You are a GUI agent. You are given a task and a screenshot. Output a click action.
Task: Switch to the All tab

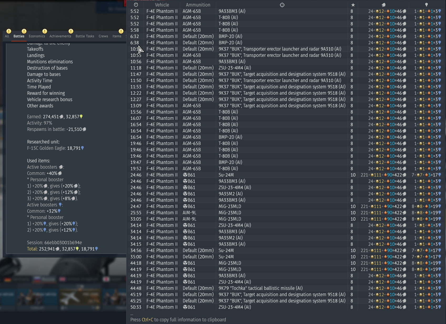7,36
